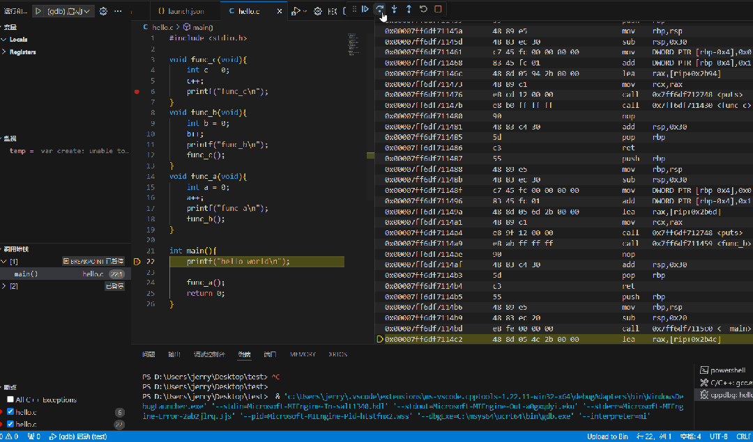This screenshot has width=753, height=442.
Task: Click the ports count status bar item
Action: (x=34, y=436)
